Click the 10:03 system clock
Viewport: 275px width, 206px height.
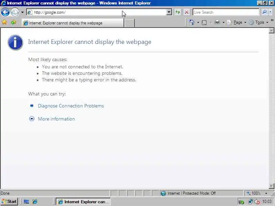[267, 202]
